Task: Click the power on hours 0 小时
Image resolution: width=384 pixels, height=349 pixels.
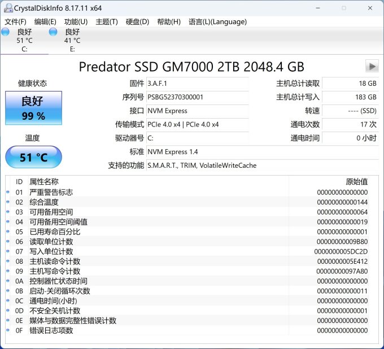Action: [350, 138]
